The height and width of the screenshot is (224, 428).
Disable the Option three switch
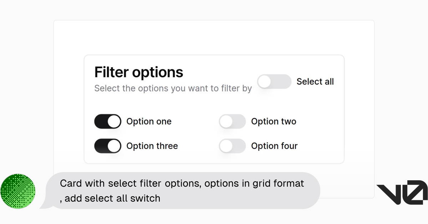pyautogui.click(x=108, y=146)
